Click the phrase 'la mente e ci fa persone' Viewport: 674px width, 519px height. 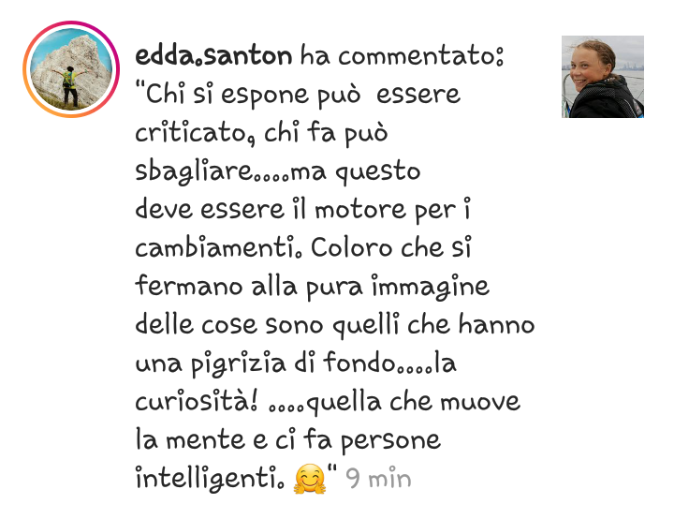tap(288, 440)
